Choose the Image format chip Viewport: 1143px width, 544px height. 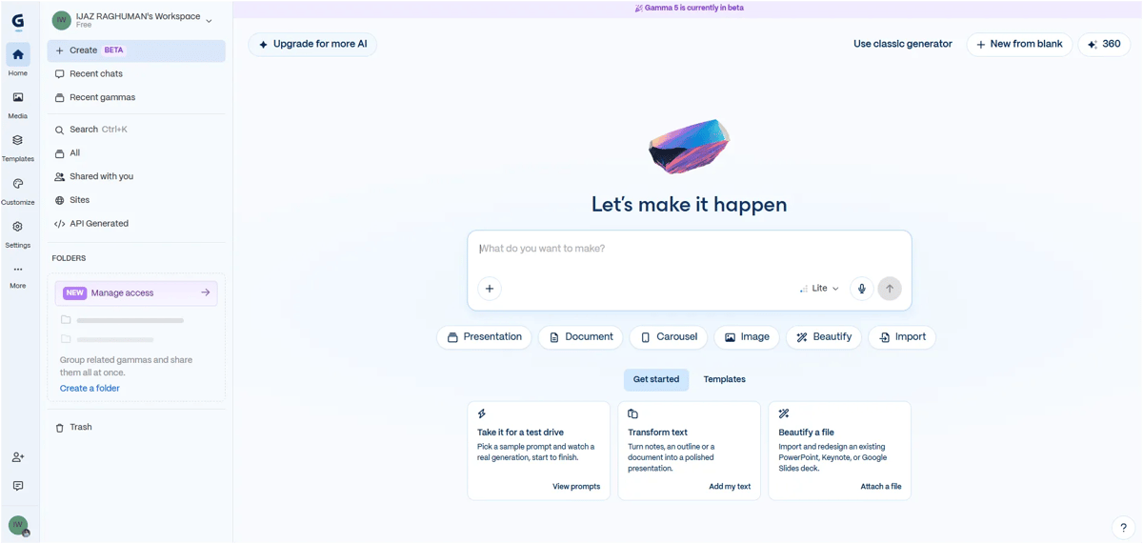pos(747,337)
